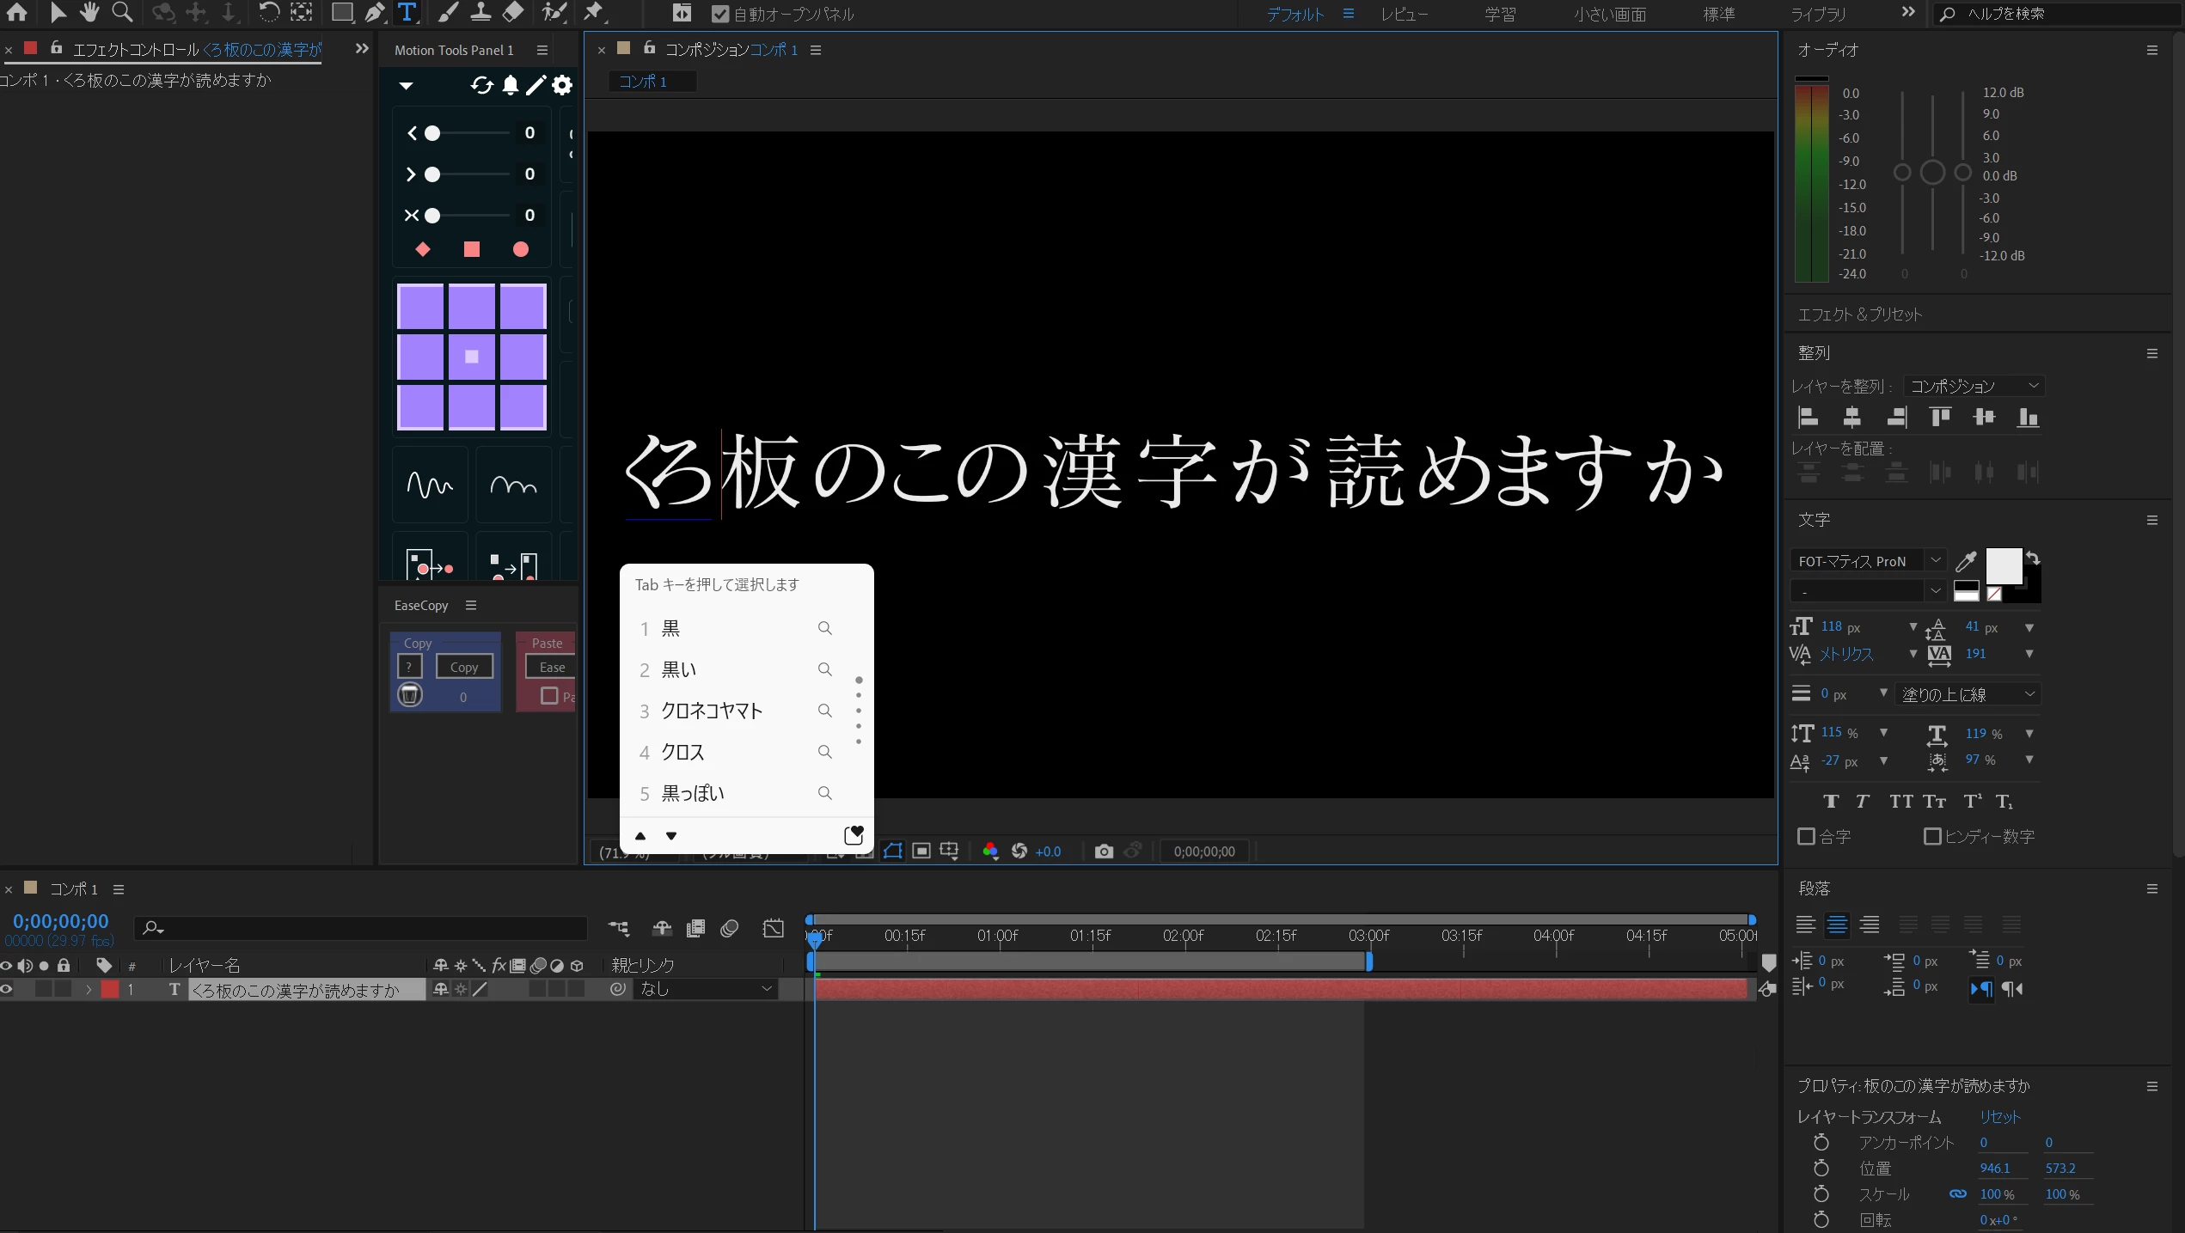This screenshot has width=2185, height=1233.
Task: Select the Zoom magnifier tool
Action: click(x=123, y=12)
